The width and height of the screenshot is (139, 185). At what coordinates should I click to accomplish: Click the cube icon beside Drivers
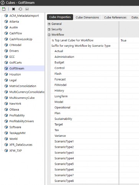(x=6, y=51)
